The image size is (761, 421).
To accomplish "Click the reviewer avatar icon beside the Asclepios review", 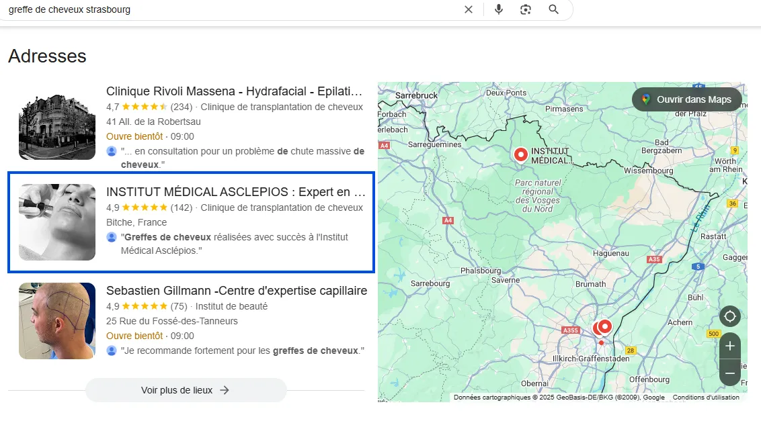I will (112, 237).
